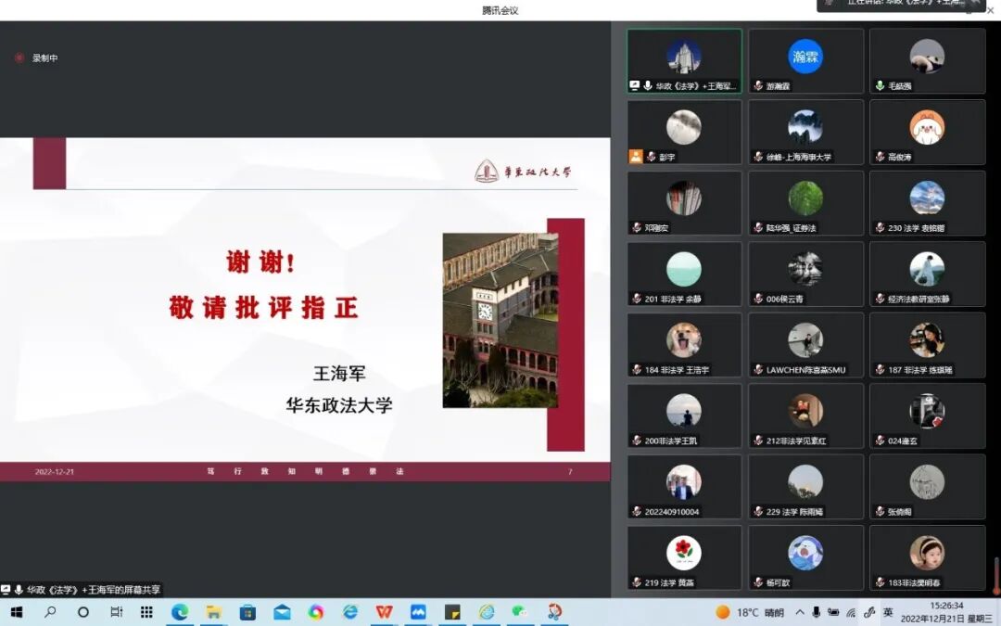
Task: Click the 录制中 recording label
Action: (42, 57)
